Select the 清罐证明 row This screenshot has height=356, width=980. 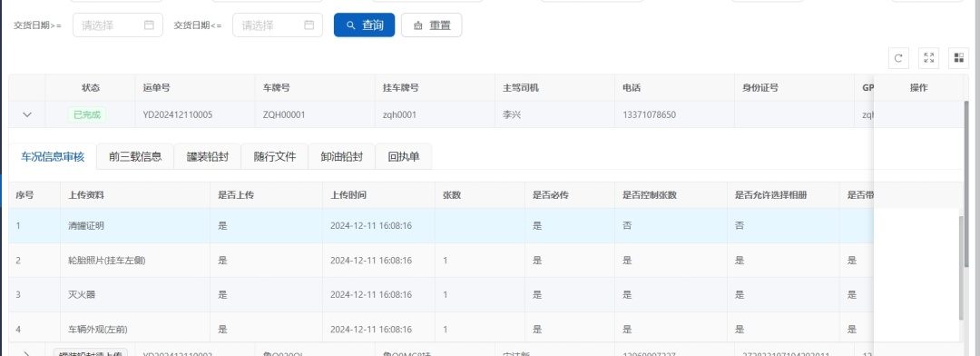point(441,226)
